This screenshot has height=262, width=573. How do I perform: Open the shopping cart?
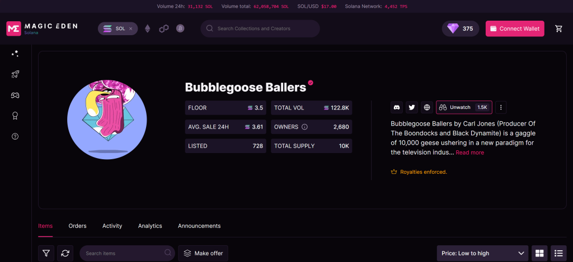pyautogui.click(x=559, y=28)
